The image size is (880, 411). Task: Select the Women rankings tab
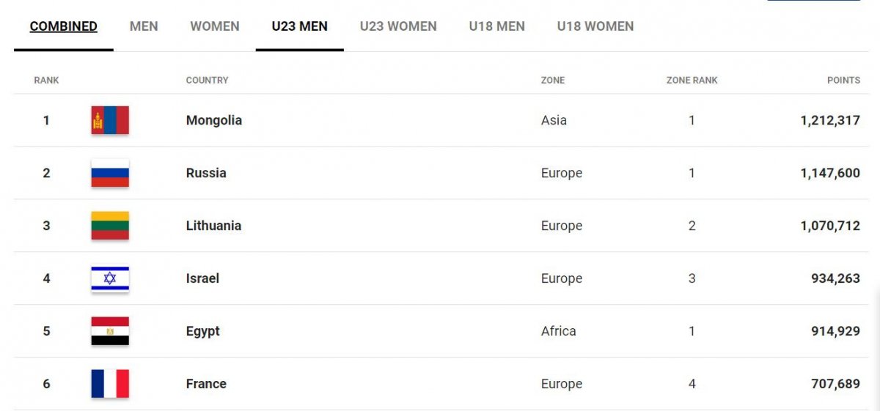click(215, 26)
